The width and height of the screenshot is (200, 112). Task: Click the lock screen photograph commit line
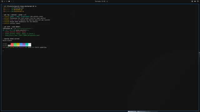28,18
